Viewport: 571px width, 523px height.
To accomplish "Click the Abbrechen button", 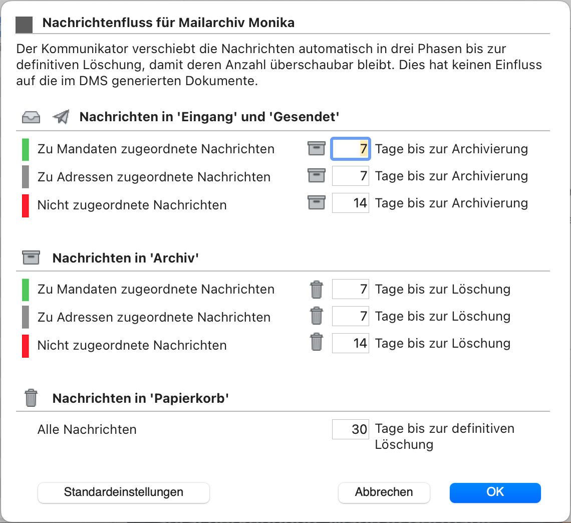I will click(x=384, y=493).
